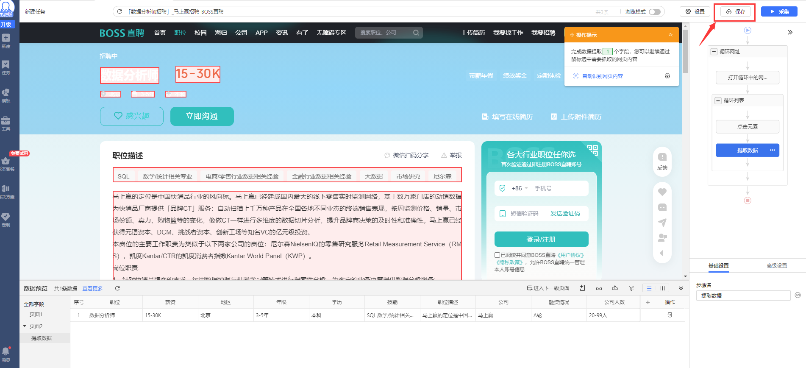This screenshot has width=806, height=368.
Task: Click 升级 upgrade in sidebar
Action: (6, 24)
